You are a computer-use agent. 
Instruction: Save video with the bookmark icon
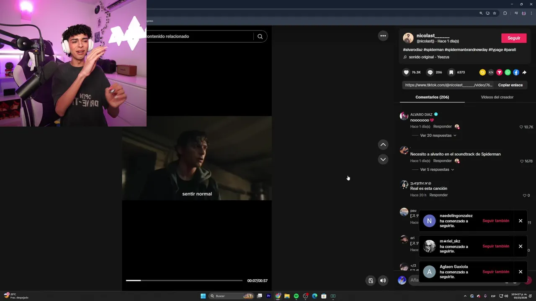tap(451, 72)
